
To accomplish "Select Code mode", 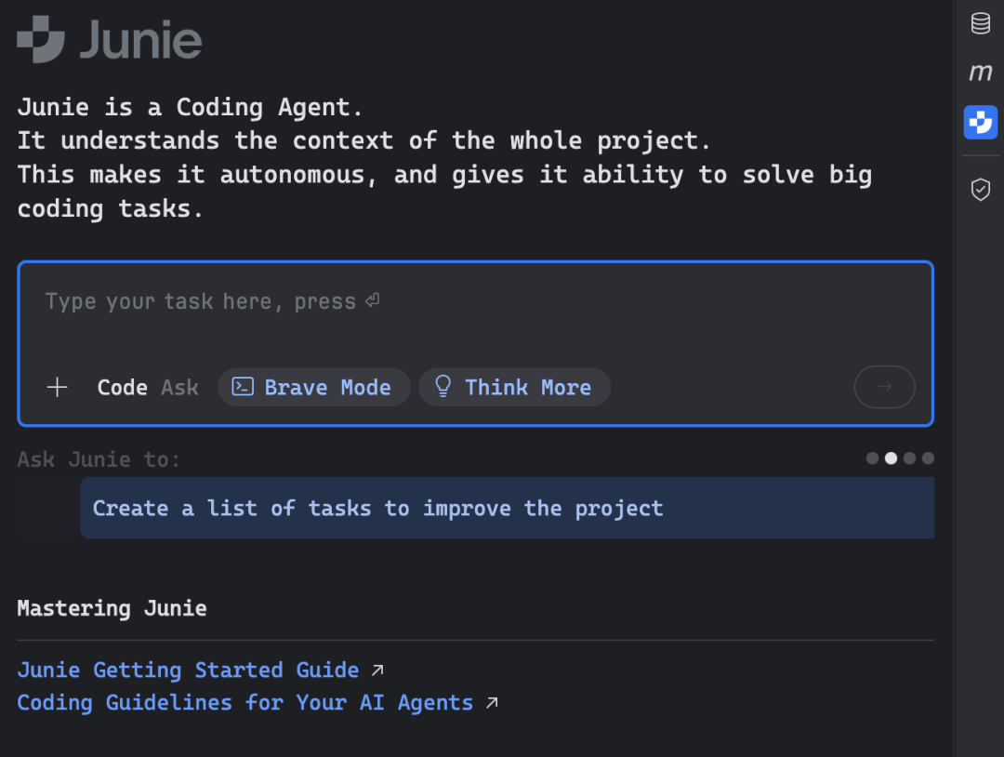I will pyautogui.click(x=123, y=388).
